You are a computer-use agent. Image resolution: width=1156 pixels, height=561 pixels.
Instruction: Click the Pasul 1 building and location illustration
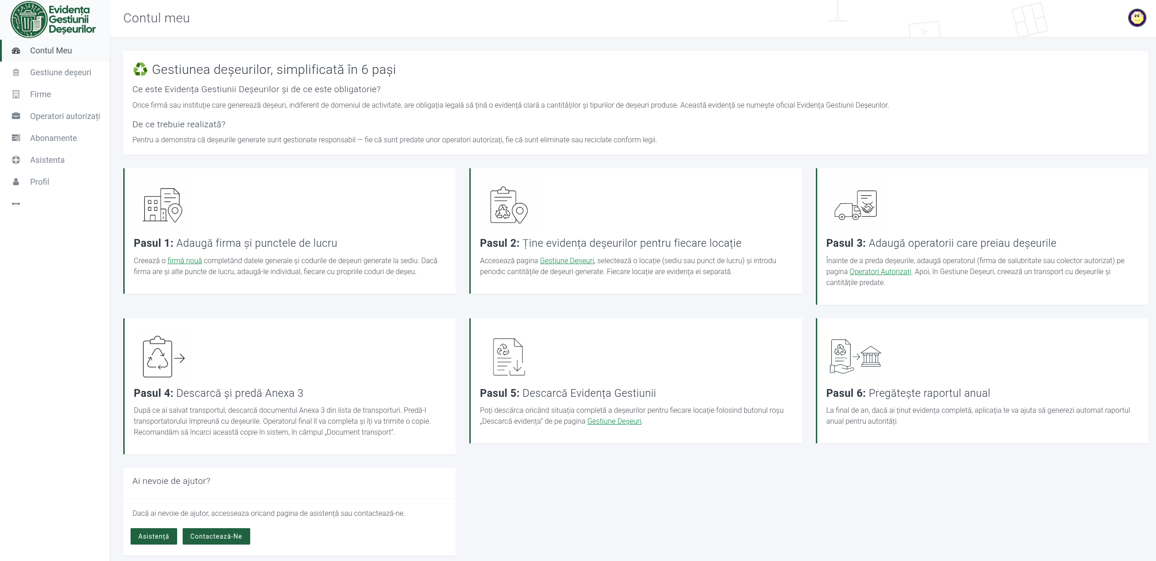(x=163, y=205)
